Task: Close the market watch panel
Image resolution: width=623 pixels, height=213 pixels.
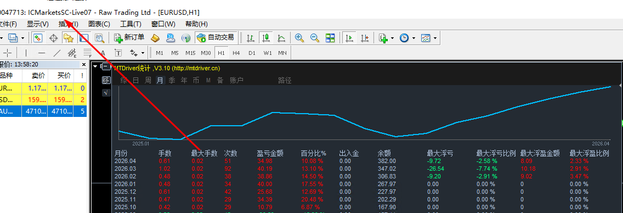Action: (83, 64)
